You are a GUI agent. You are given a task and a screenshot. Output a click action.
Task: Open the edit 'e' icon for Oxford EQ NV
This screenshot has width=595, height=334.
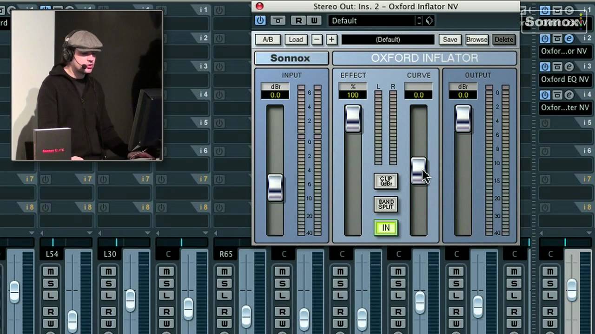point(569,67)
